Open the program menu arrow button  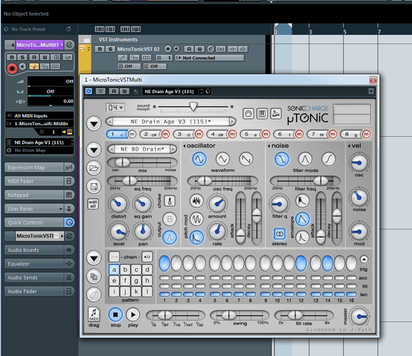click(94, 123)
